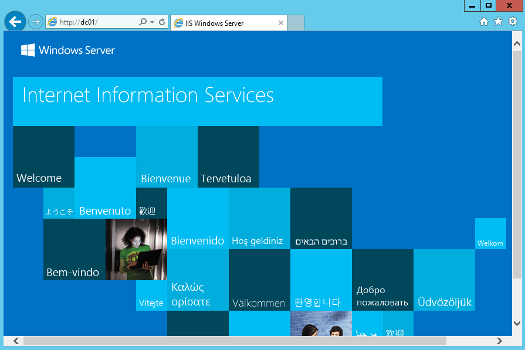Image resolution: width=525 pixels, height=350 pixels.
Task: Click the Vítejte tile
Action: (x=152, y=295)
